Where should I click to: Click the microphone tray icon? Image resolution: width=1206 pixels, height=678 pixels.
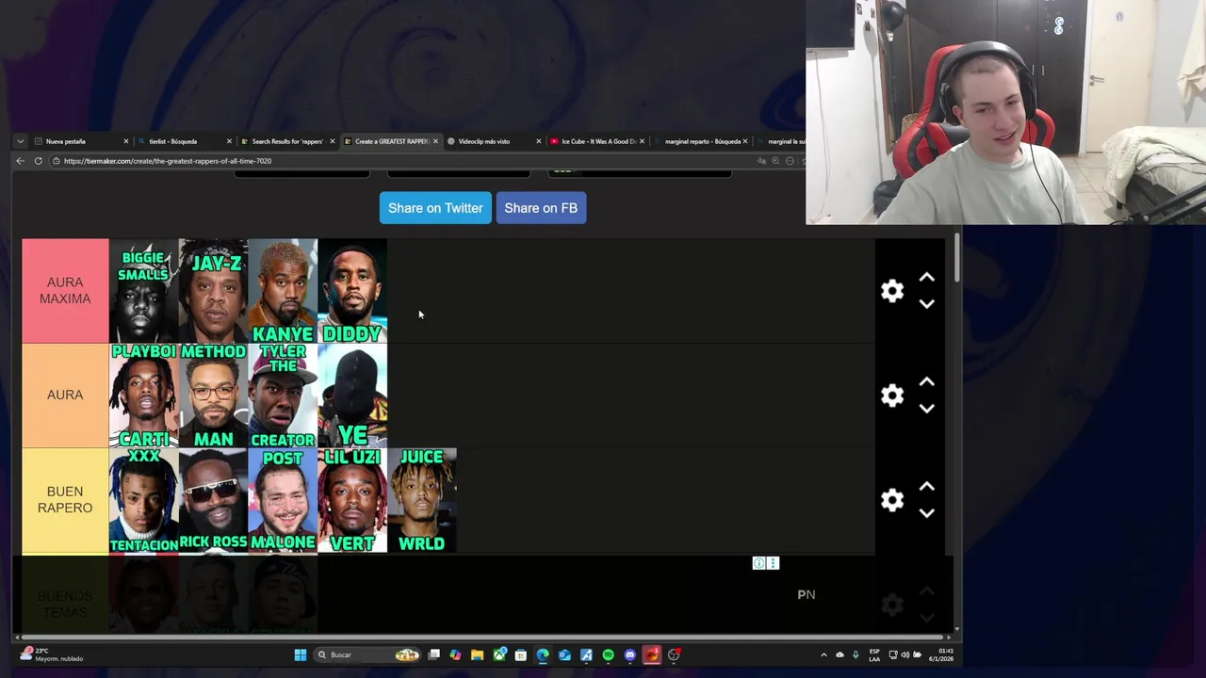click(856, 654)
